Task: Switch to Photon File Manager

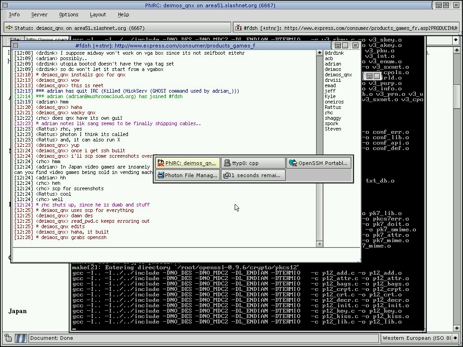Action: (x=187, y=175)
